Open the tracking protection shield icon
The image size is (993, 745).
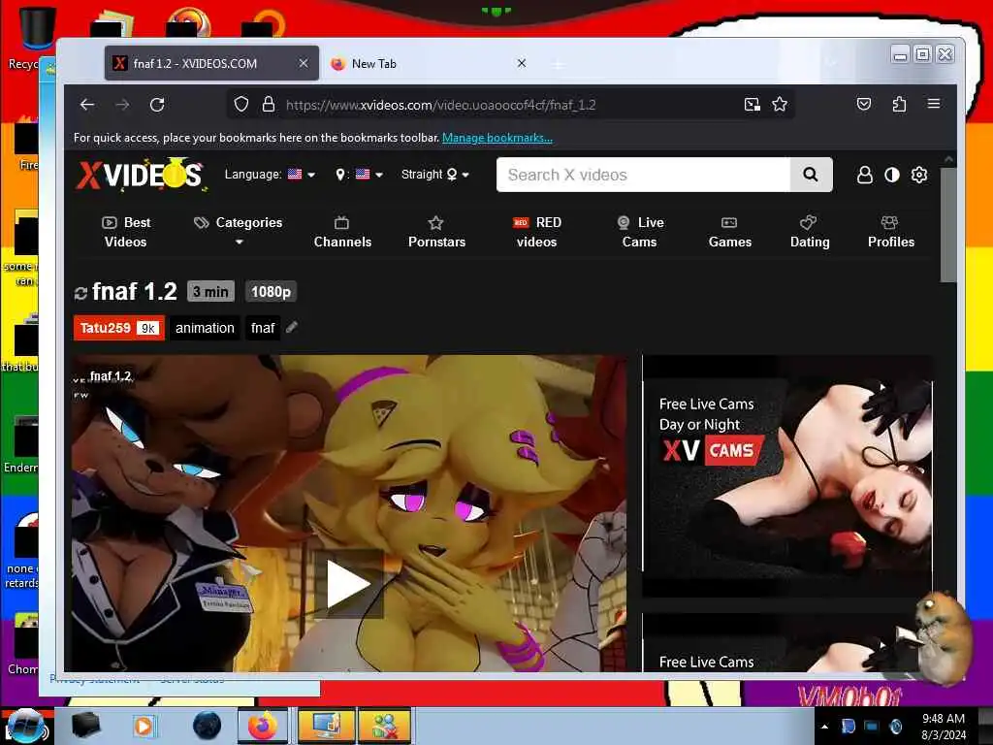[x=241, y=104]
